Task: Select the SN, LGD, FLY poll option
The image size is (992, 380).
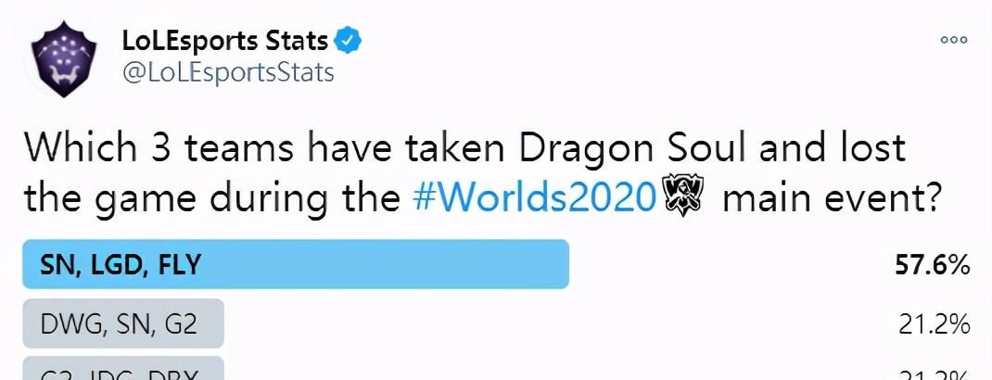Action: pos(296,264)
